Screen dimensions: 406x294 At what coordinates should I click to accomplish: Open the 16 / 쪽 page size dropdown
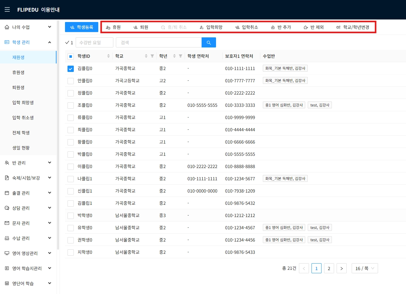click(x=365, y=269)
